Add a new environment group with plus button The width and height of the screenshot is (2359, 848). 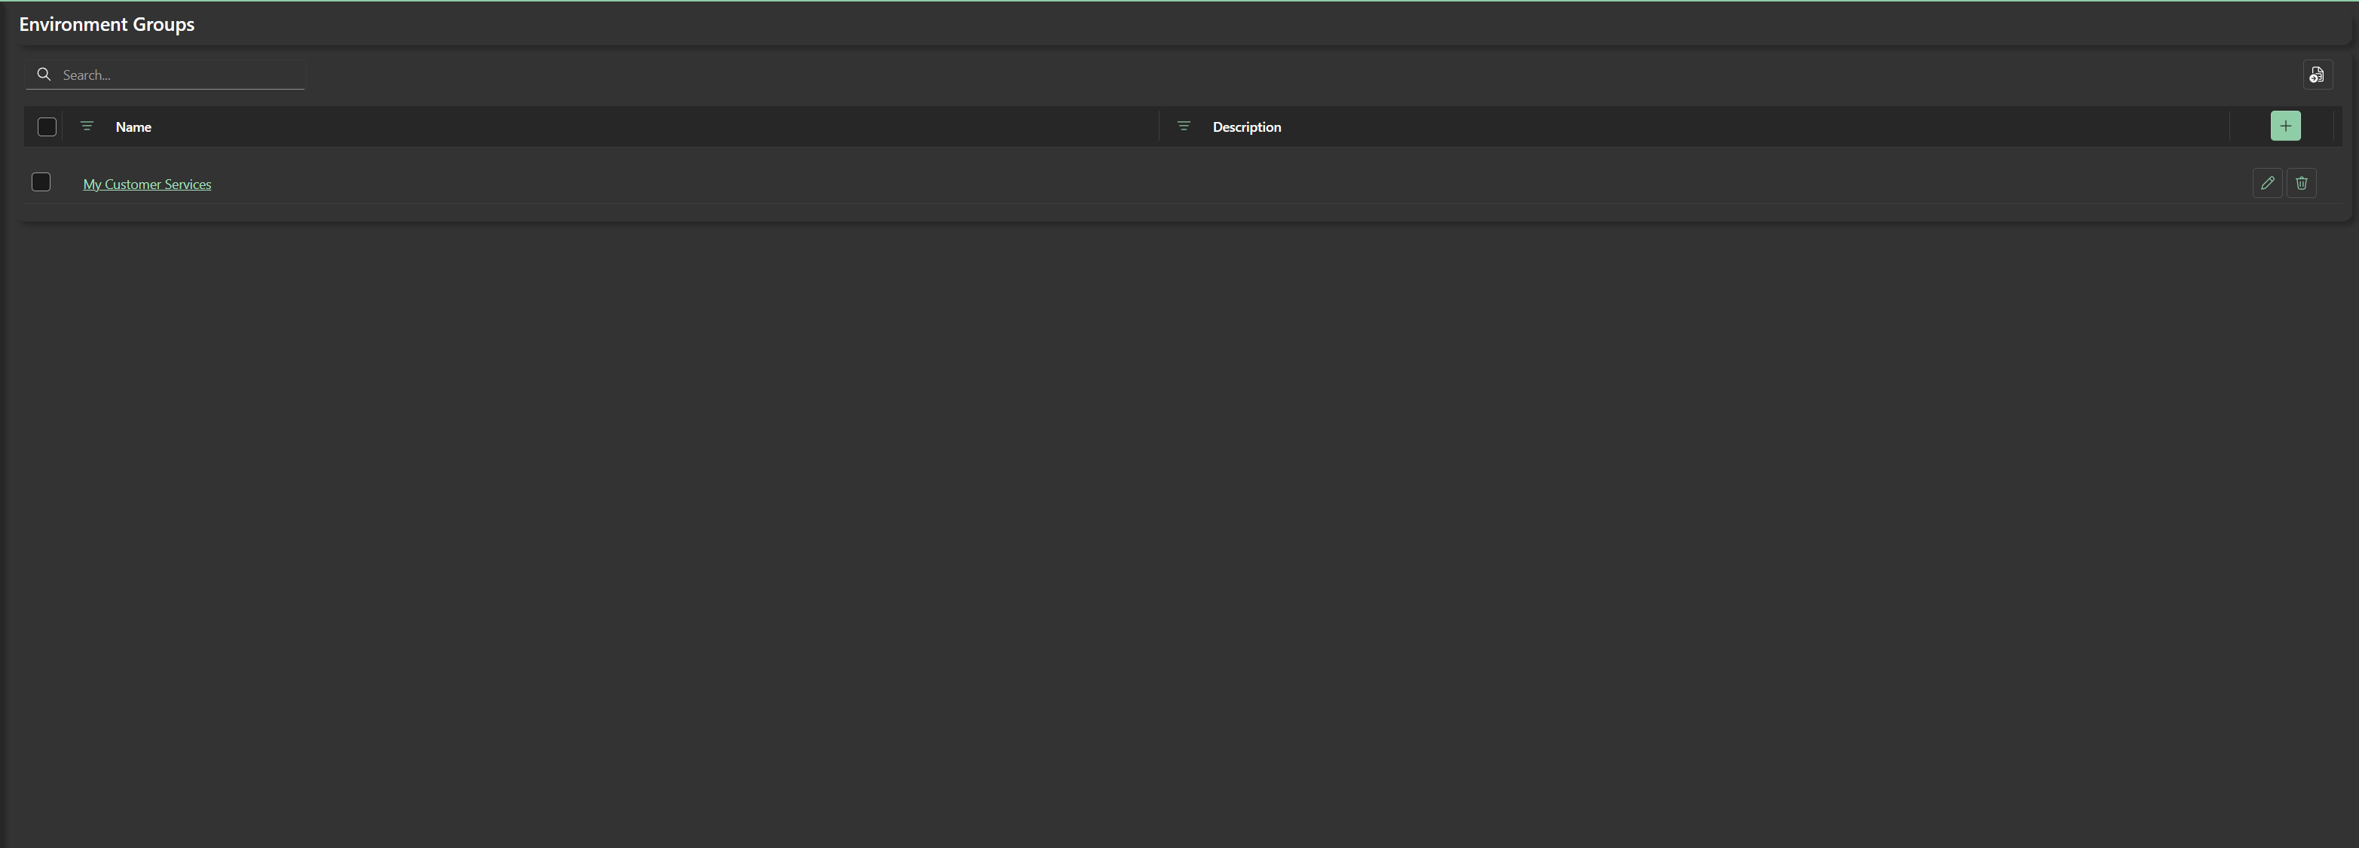(x=2285, y=127)
